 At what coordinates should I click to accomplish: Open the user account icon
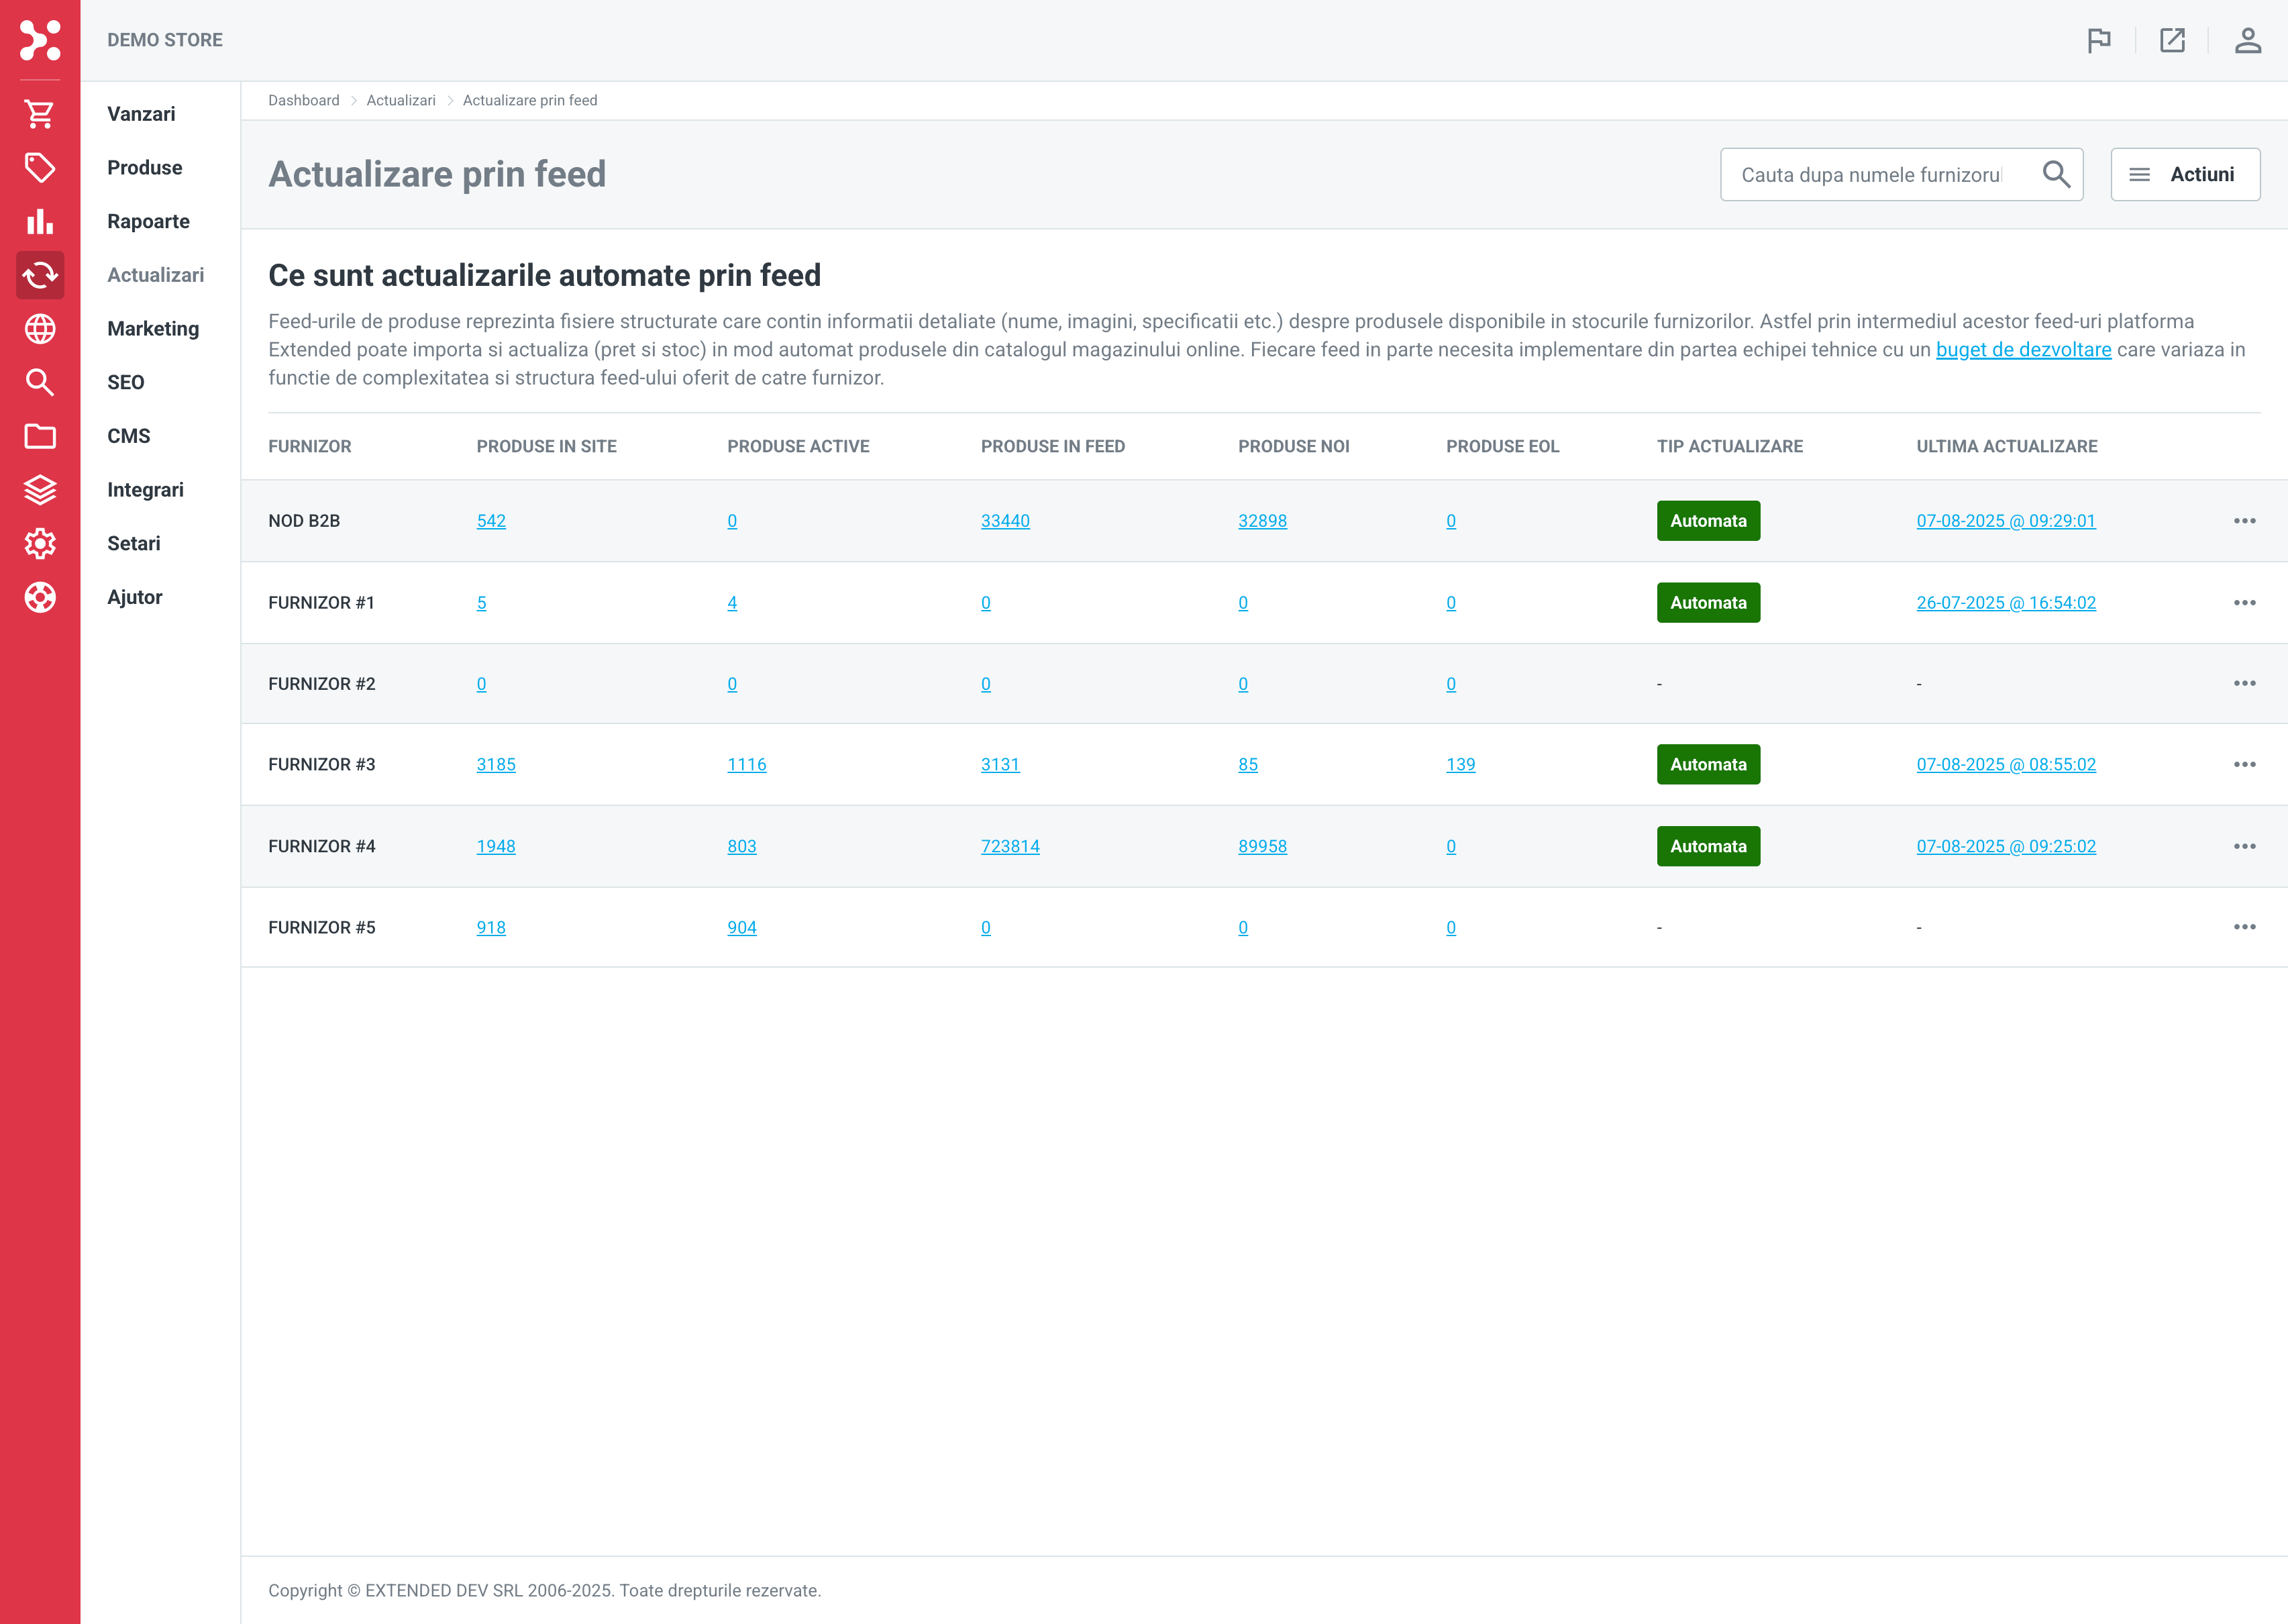2248,40
